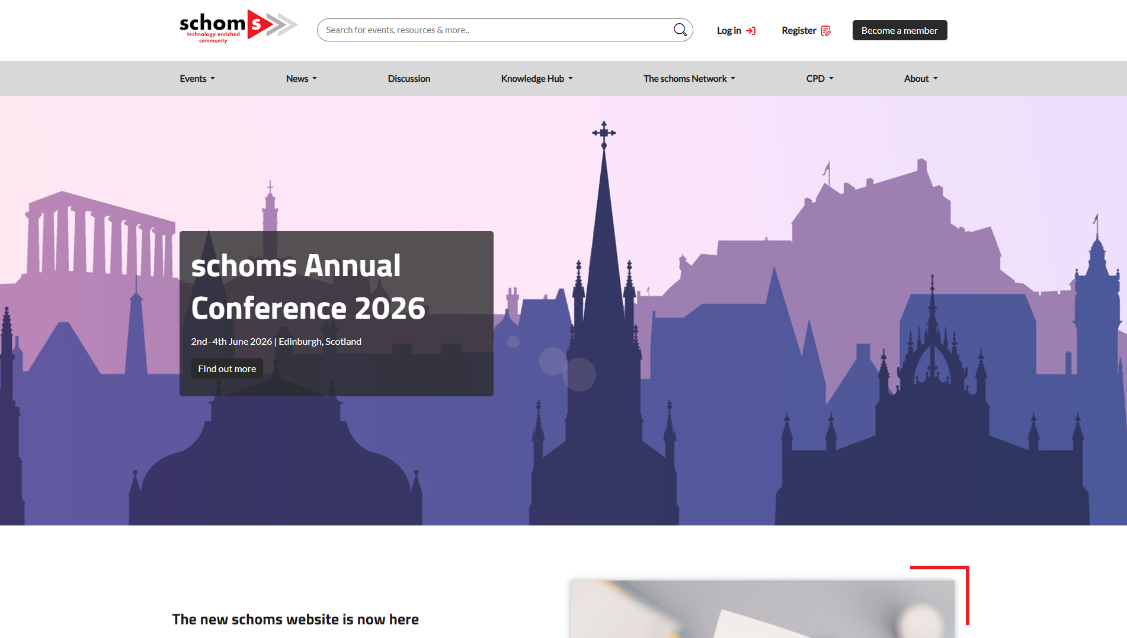Expand the Events dropdown menu
This screenshot has height=638, width=1127.
coord(197,79)
